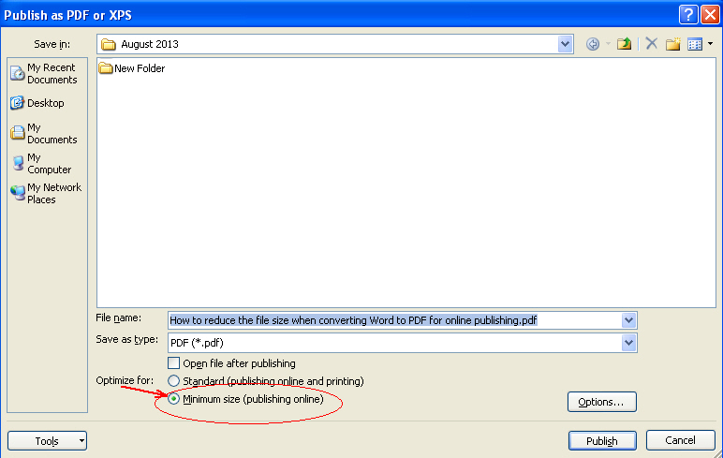Viewport: 723px width, 458px height.
Task: Enable Open file after publishing checkbox
Action: pos(173,363)
